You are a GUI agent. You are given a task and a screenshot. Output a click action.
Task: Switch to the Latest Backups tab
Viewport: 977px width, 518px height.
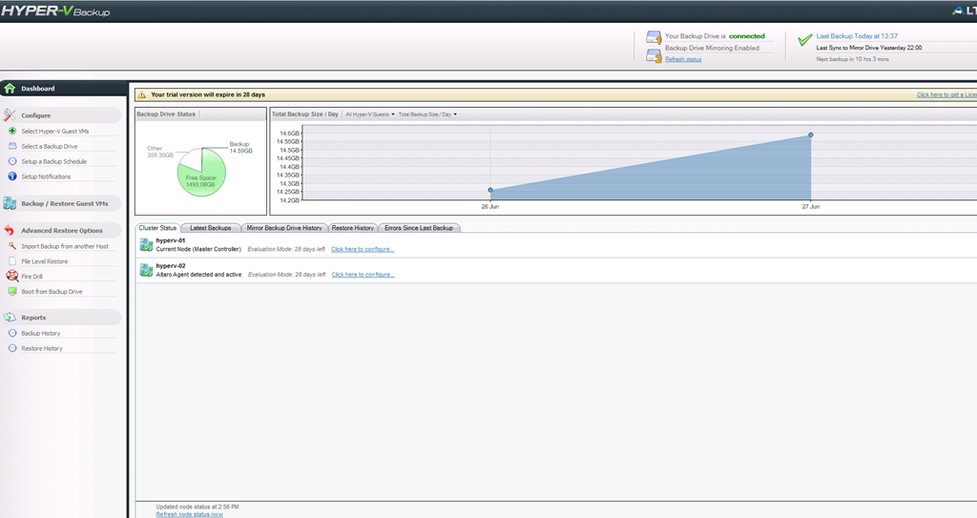(211, 228)
